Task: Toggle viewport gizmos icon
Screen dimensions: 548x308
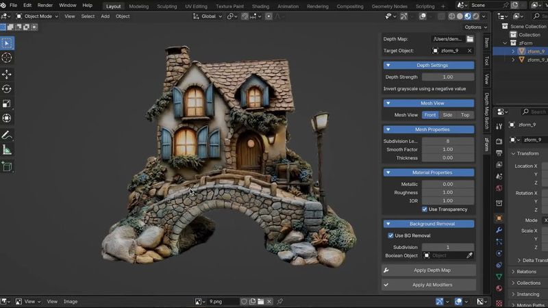Action: (403, 16)
